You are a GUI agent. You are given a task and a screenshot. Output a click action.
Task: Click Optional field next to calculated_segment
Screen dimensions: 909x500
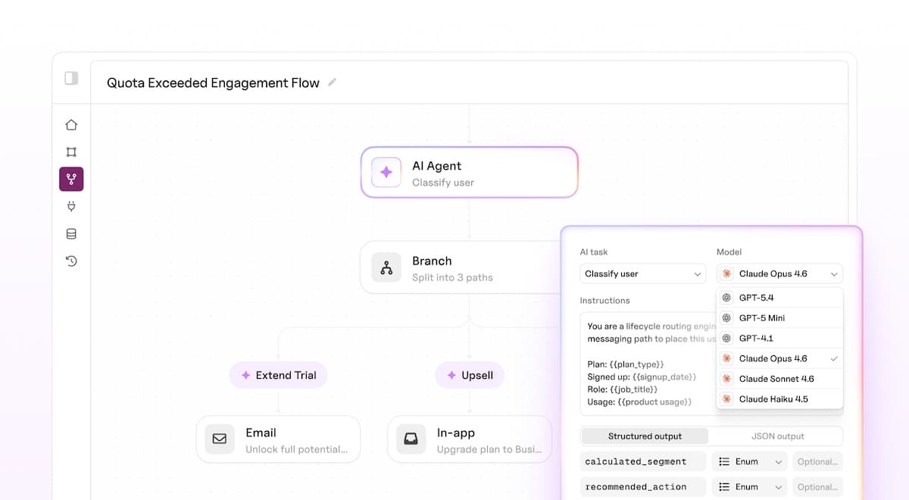tap(817, 461)
